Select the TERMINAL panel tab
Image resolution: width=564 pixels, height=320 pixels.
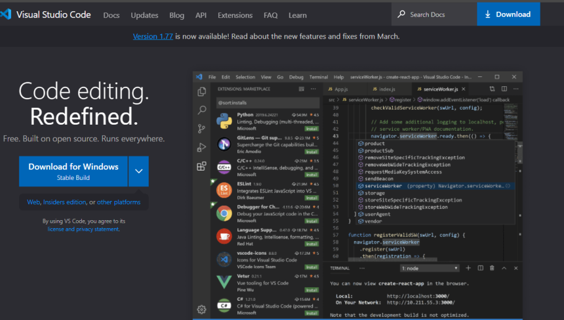pyautogui.click(x=340, y=268)
